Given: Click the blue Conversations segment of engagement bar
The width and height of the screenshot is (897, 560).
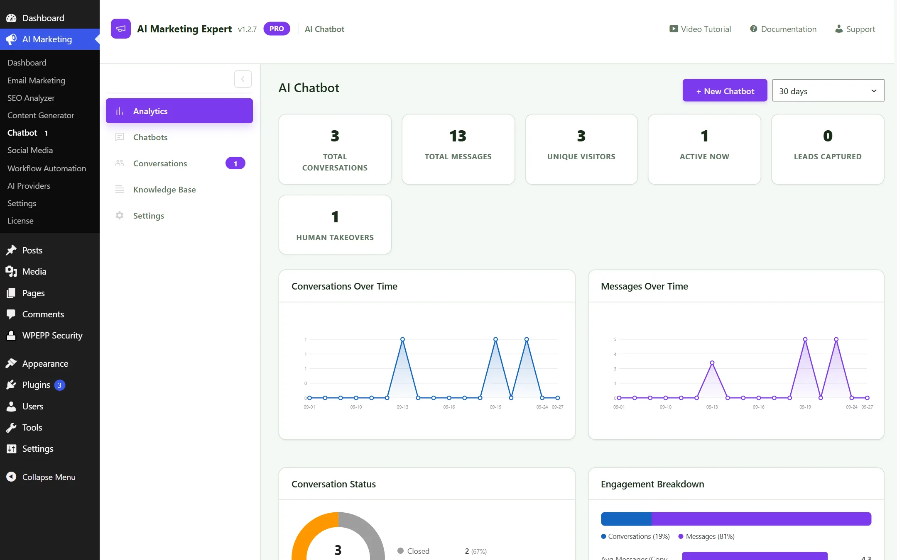Looking at the screenshot, I should click(x=626, y=519).
